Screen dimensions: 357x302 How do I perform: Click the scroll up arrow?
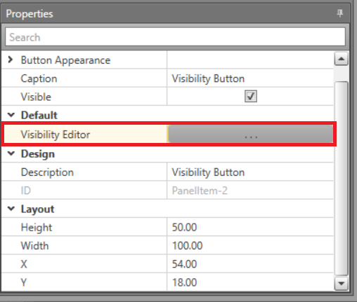(341, 59)
